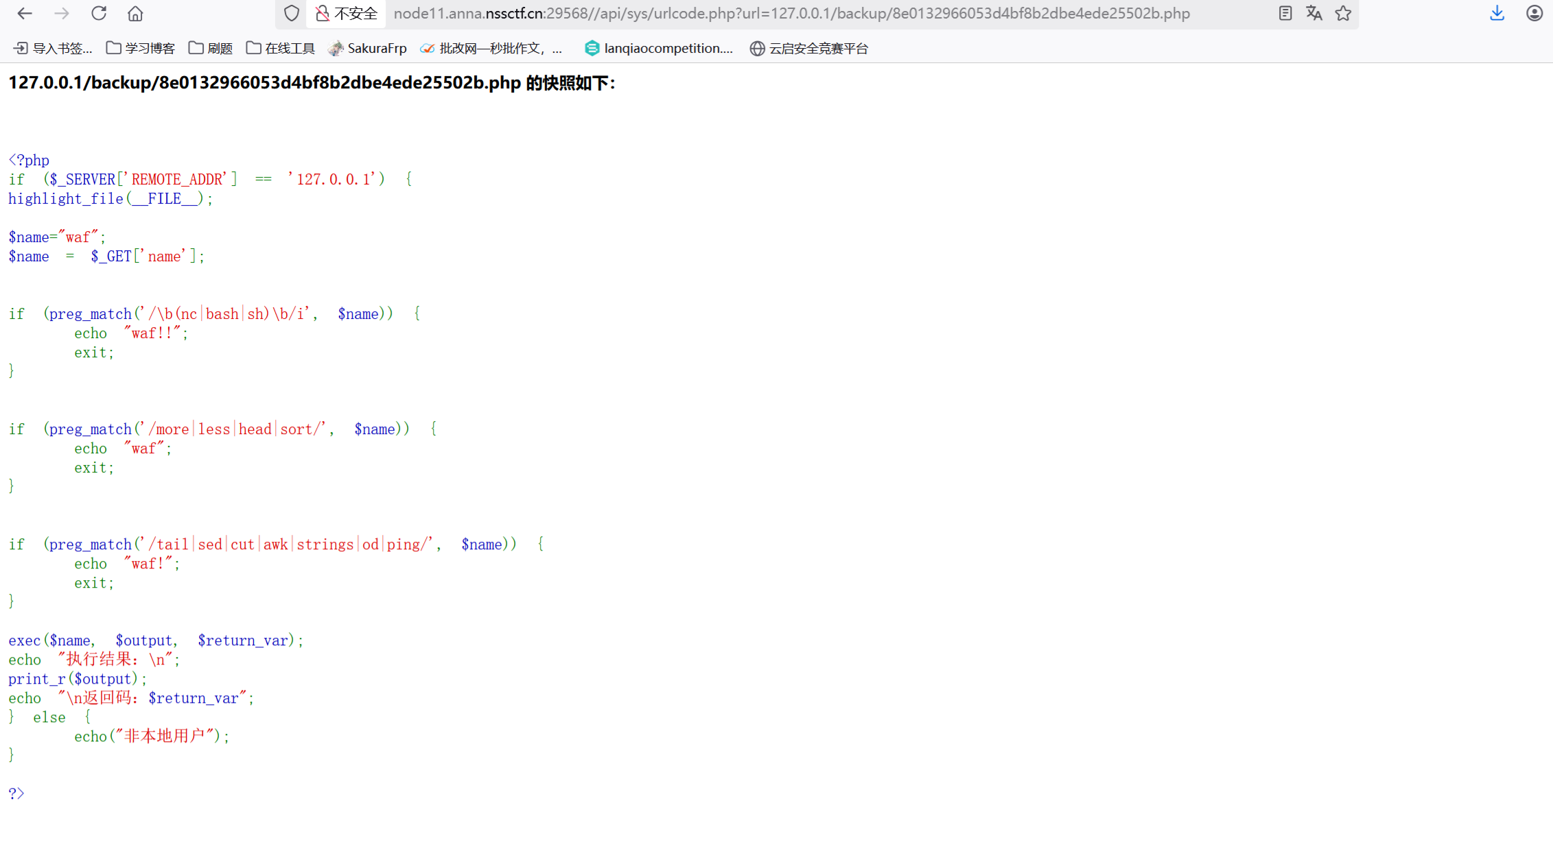Visit the lanqiaocompetition bookmark
Image resolution: width=1553 pixels, height=862 pixels.
tap(658, 48)
